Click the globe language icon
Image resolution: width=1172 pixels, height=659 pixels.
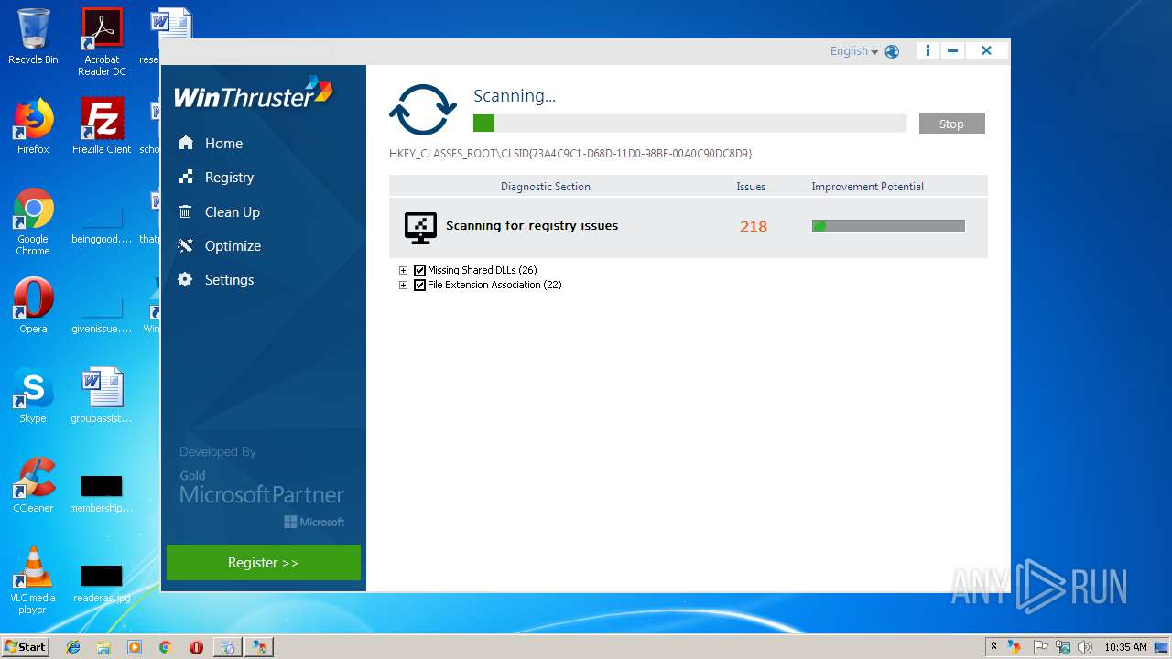pos(892,51)
